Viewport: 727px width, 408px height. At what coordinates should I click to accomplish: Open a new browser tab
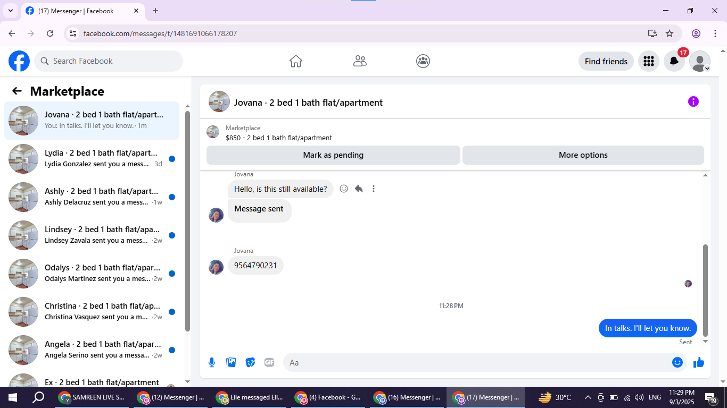tap(155, 11)
